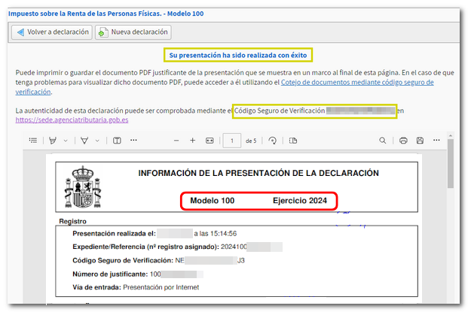Open the search magnifier in PDF viewer
468x312 pixels.
pyautogui.click(x=383, y=140)
